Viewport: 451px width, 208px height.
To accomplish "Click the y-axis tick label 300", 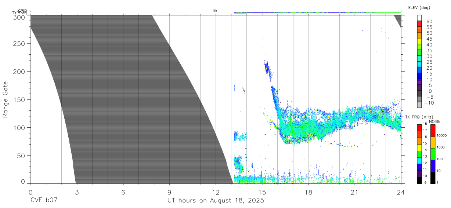I will pyautogui.click(x=19, y=17).
